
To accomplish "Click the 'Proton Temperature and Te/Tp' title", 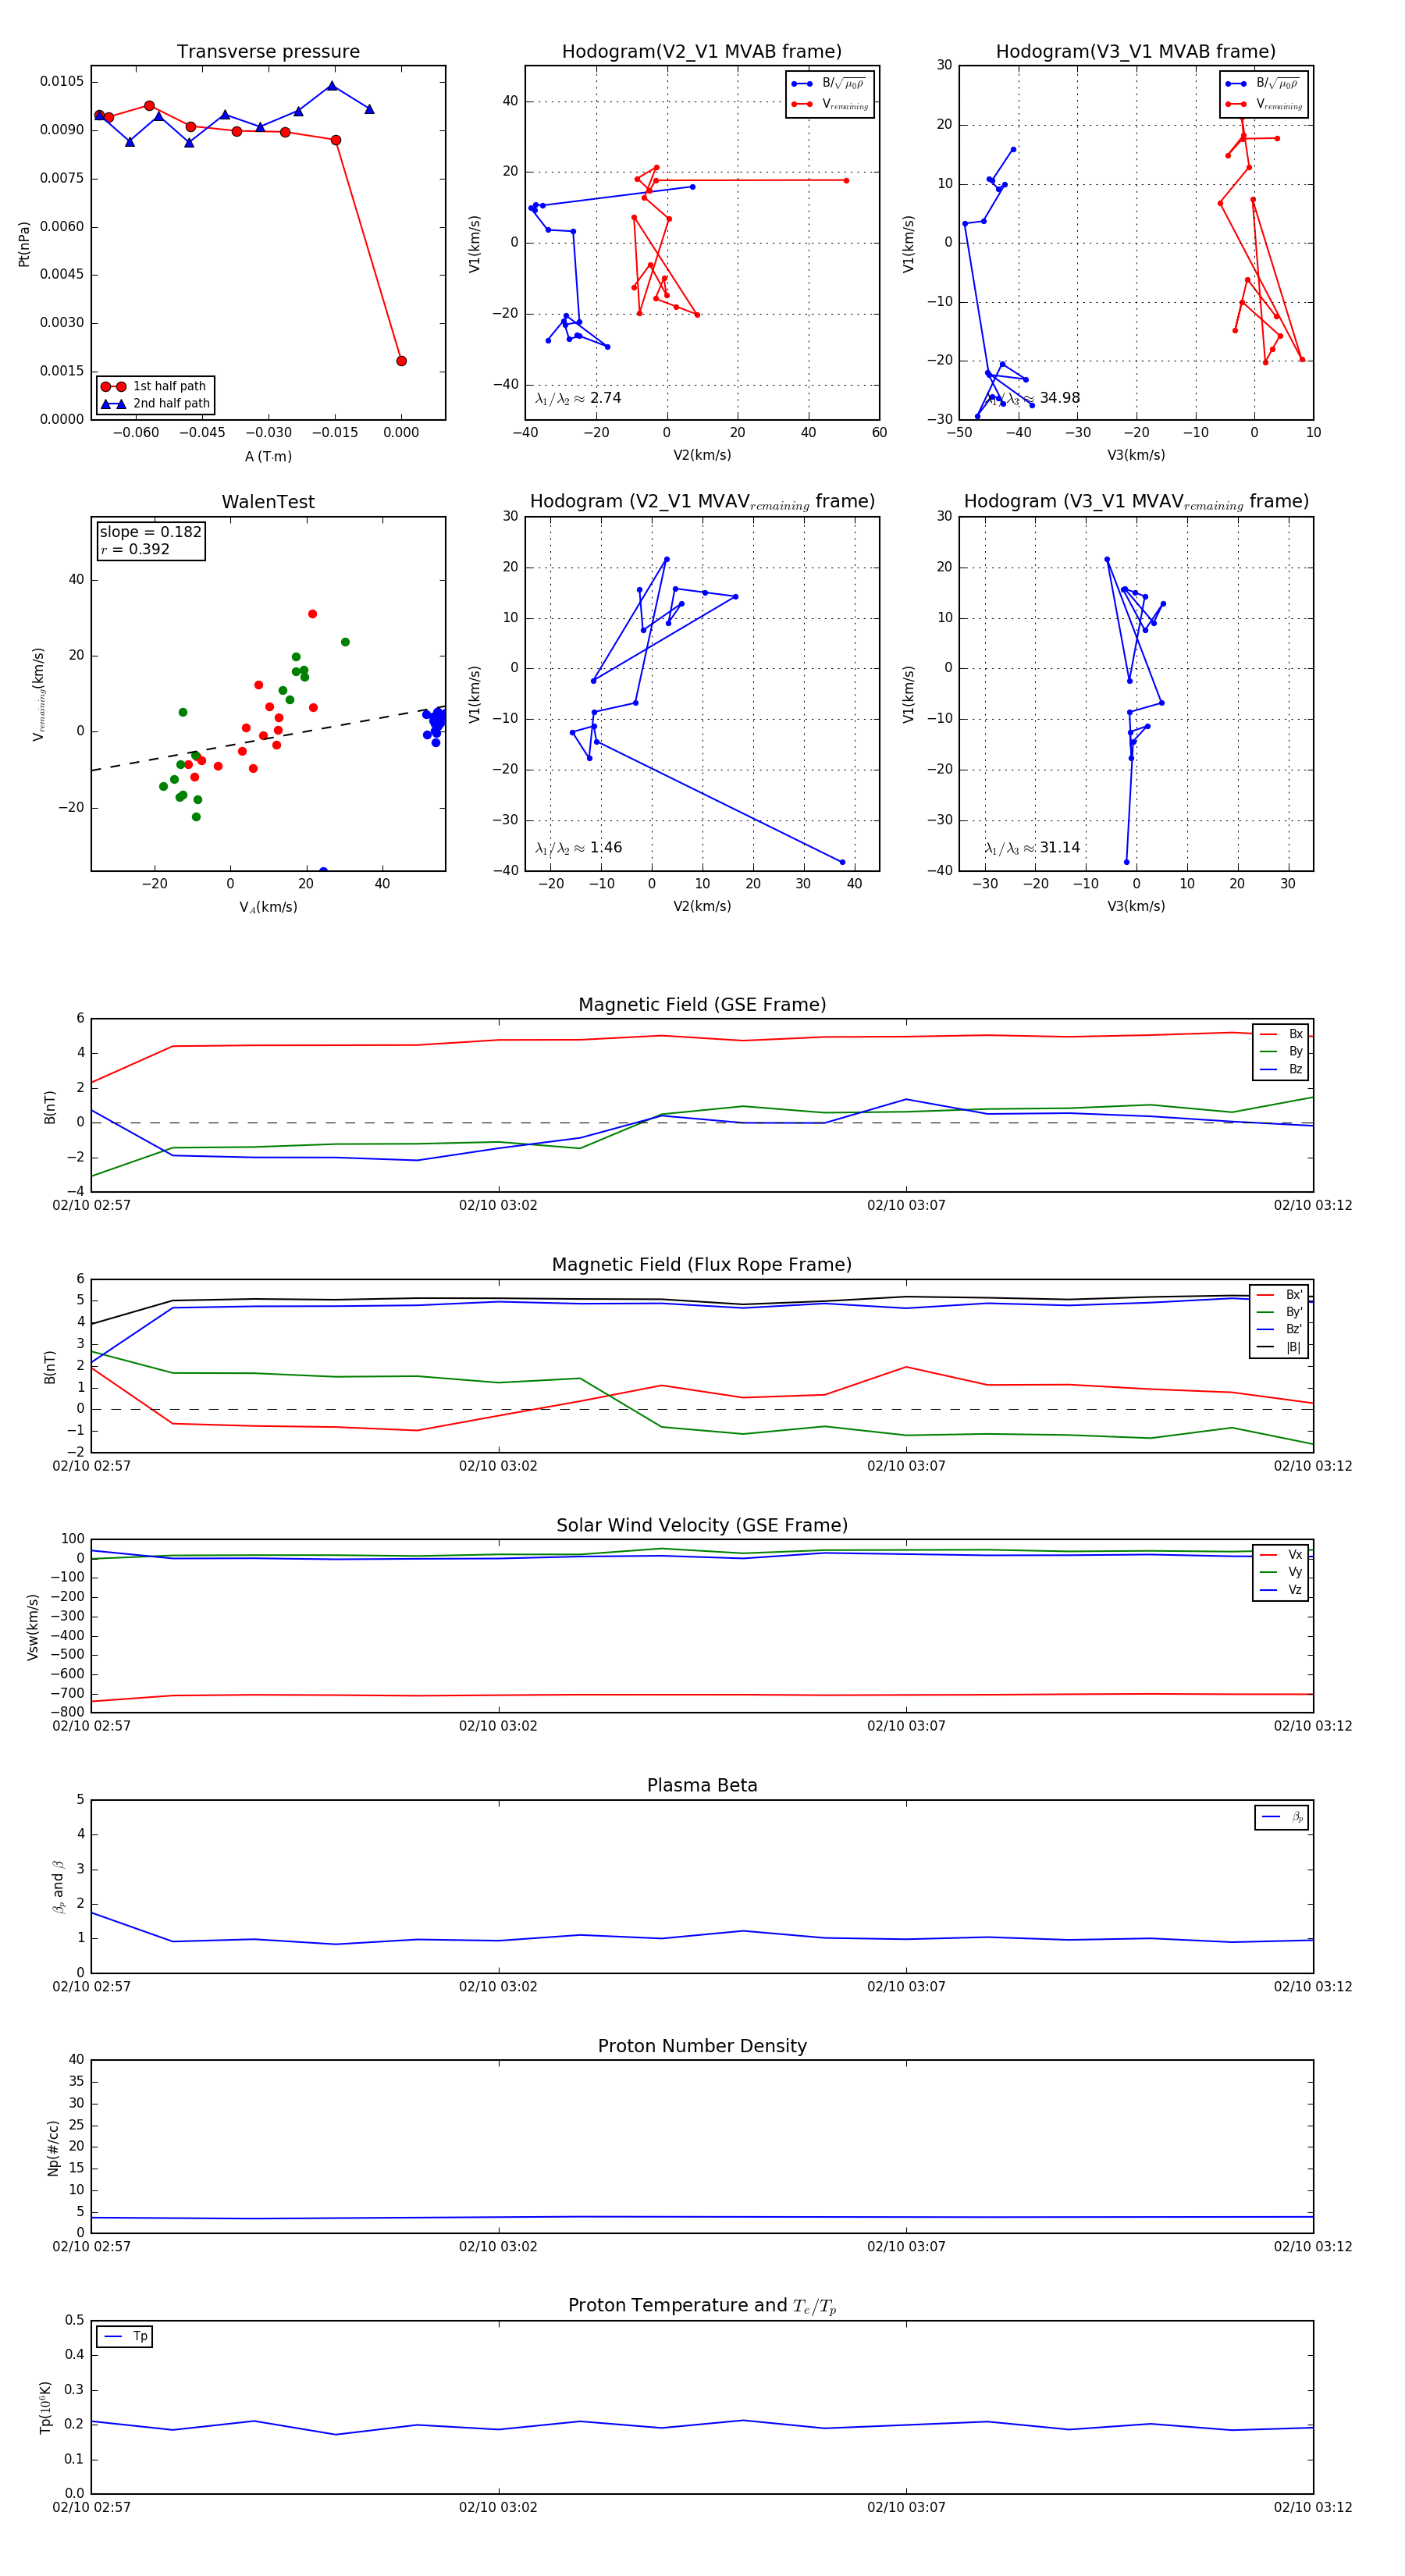I will [702, 2306].
